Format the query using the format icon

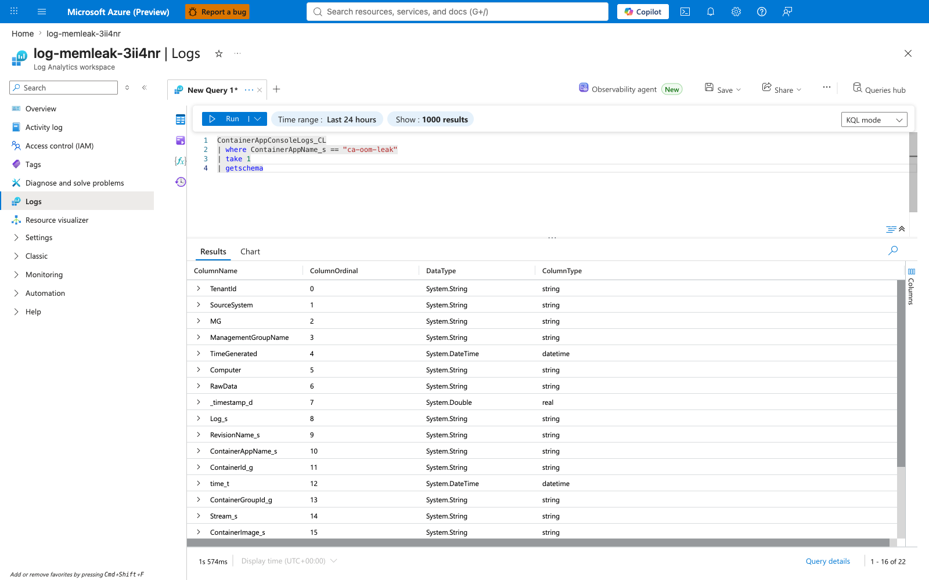(891, 229)
